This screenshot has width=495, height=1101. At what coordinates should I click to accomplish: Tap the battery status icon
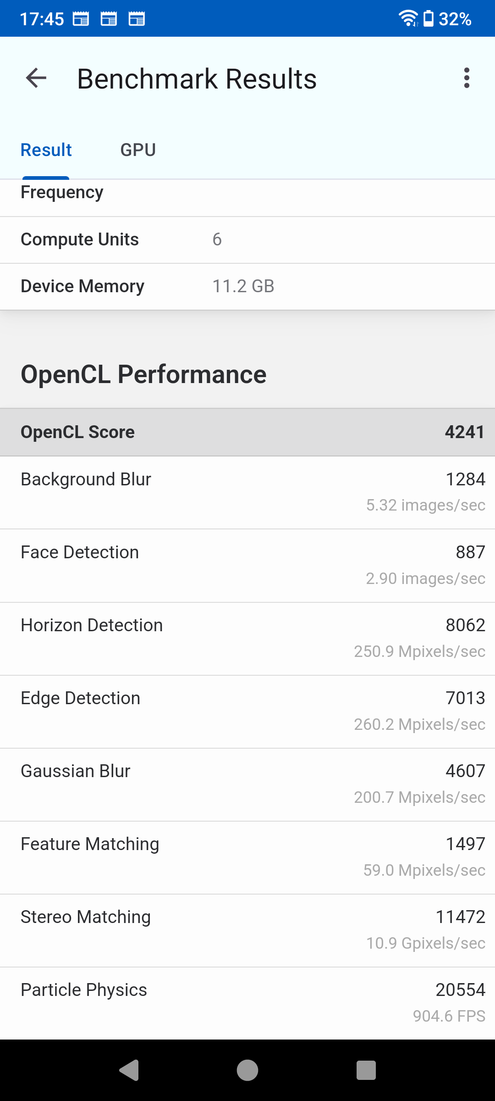(428, 19)
